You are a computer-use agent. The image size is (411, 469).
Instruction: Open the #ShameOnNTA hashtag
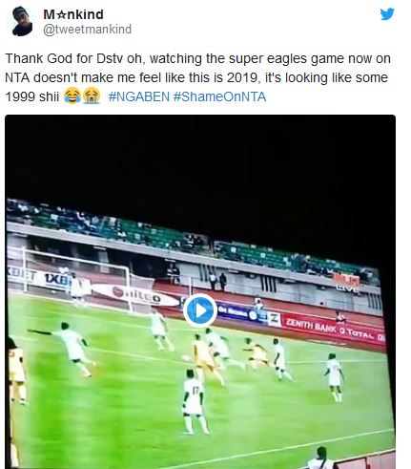click(x=219, y=96)
